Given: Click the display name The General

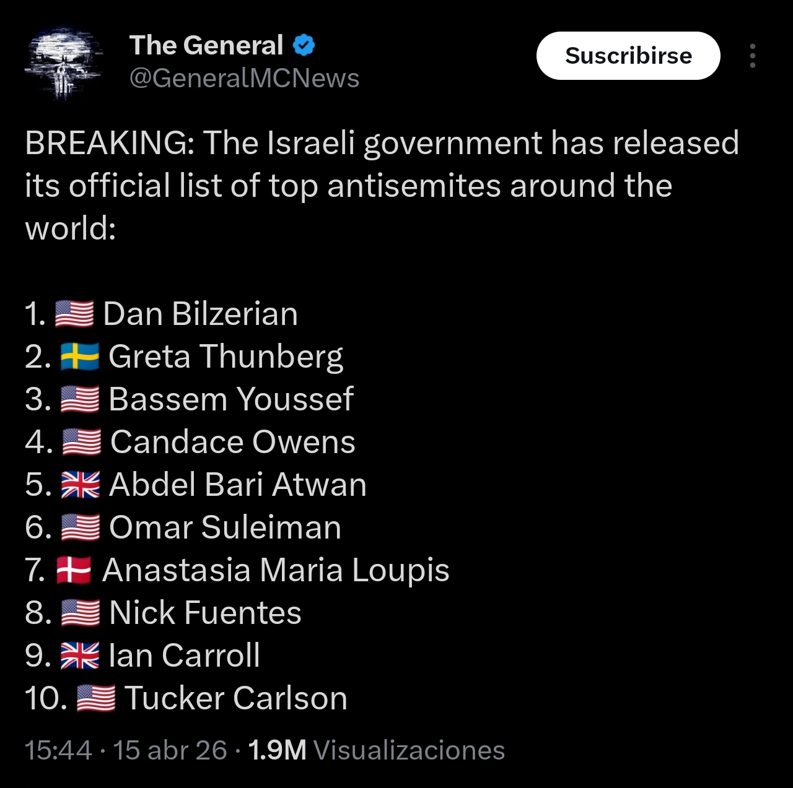Looking at the screenshot, I should click(206, 45).
